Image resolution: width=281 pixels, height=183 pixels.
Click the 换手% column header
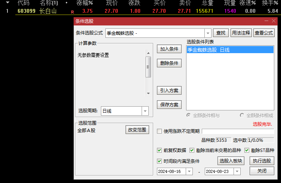(x=270, y=3)
